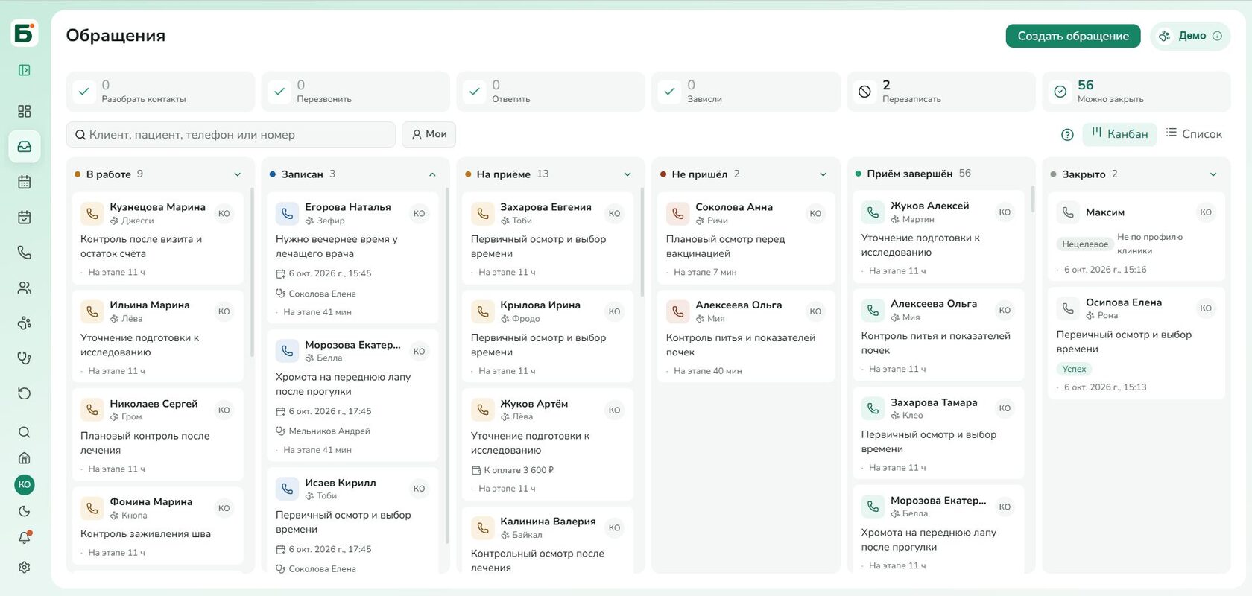The width and height of the screenshot is (1252, 596).
Task: Open the dashboard grid icon in sidebar
Action: pyautogui.click(x=25, y=111)
